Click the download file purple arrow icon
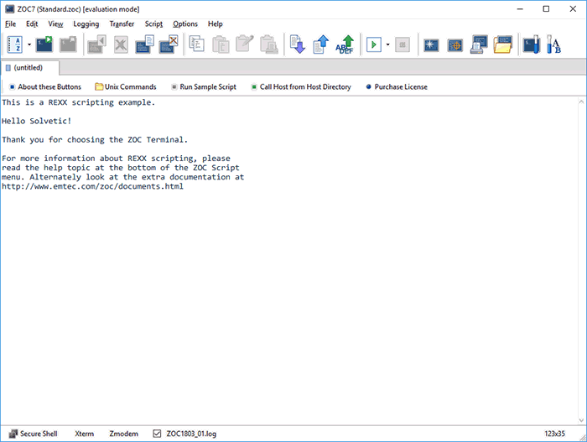The image size is (587, 442). [x=298, y=44]
